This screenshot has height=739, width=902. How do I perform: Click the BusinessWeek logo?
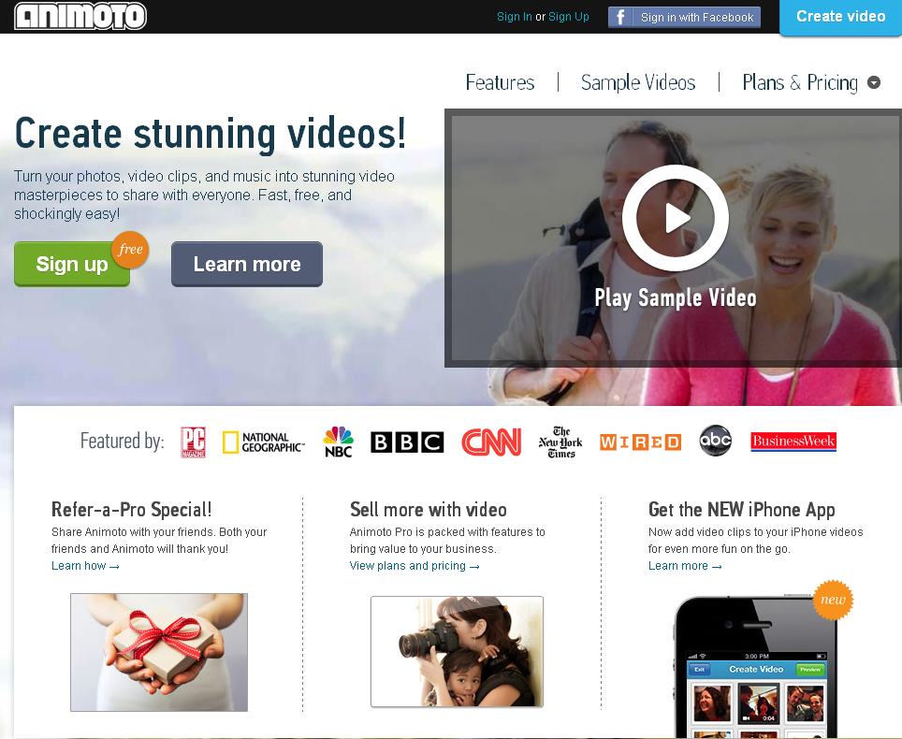click(x=793, y=442)
